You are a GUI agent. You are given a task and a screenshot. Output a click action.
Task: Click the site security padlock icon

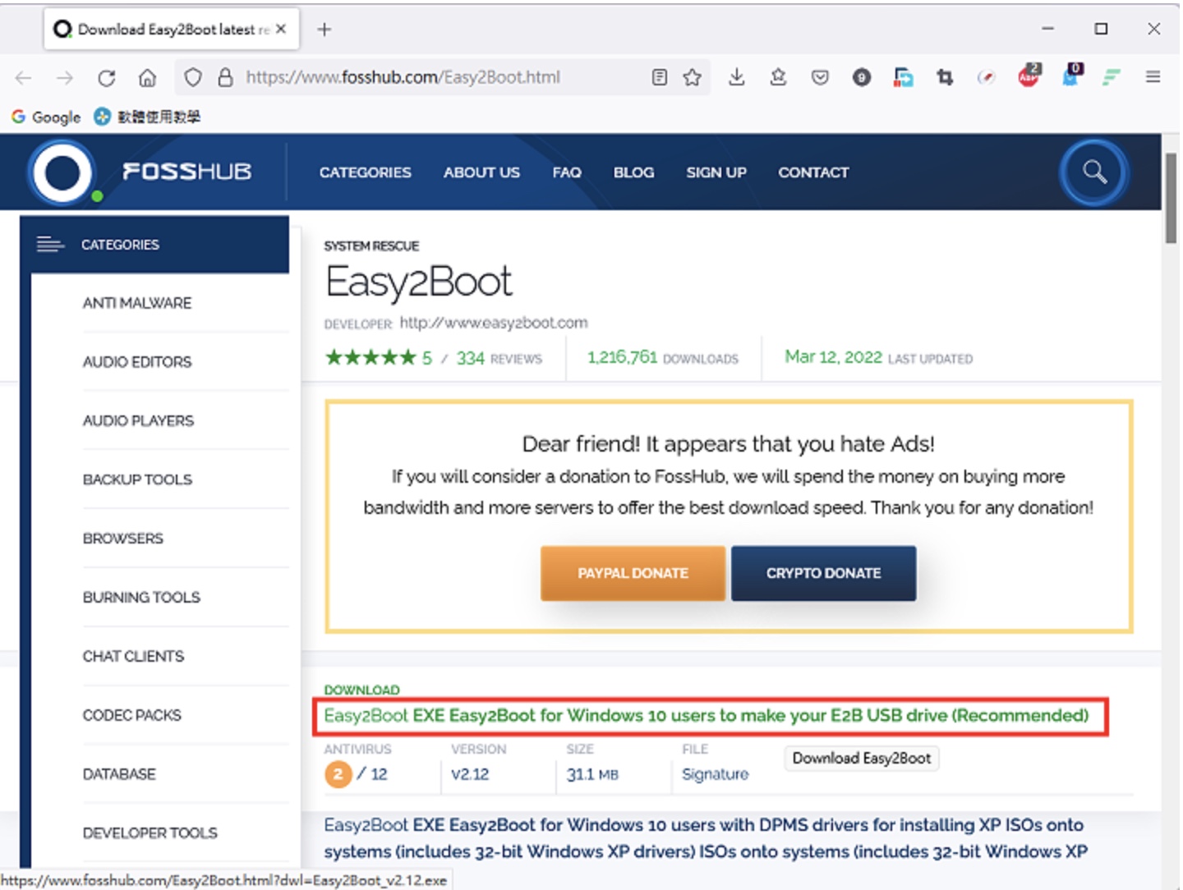[x=225, y=77]
